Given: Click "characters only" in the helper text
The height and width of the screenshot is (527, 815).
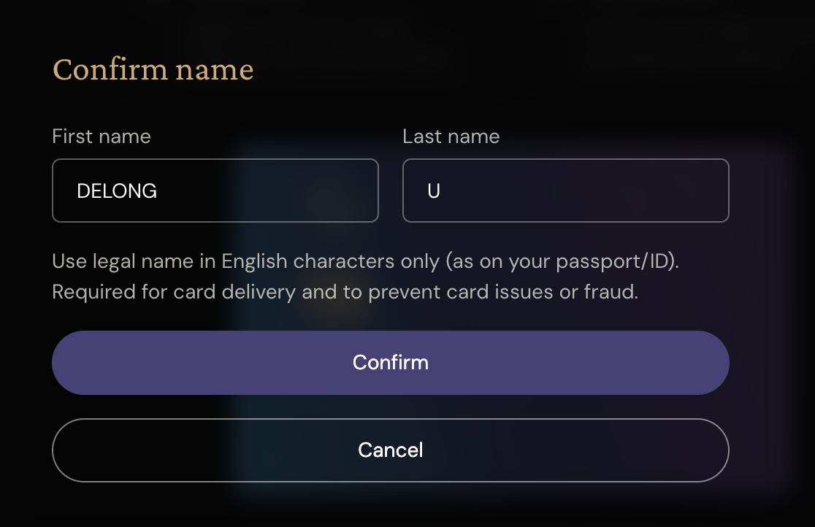Looking at the screenshot, I should point(365,261).
